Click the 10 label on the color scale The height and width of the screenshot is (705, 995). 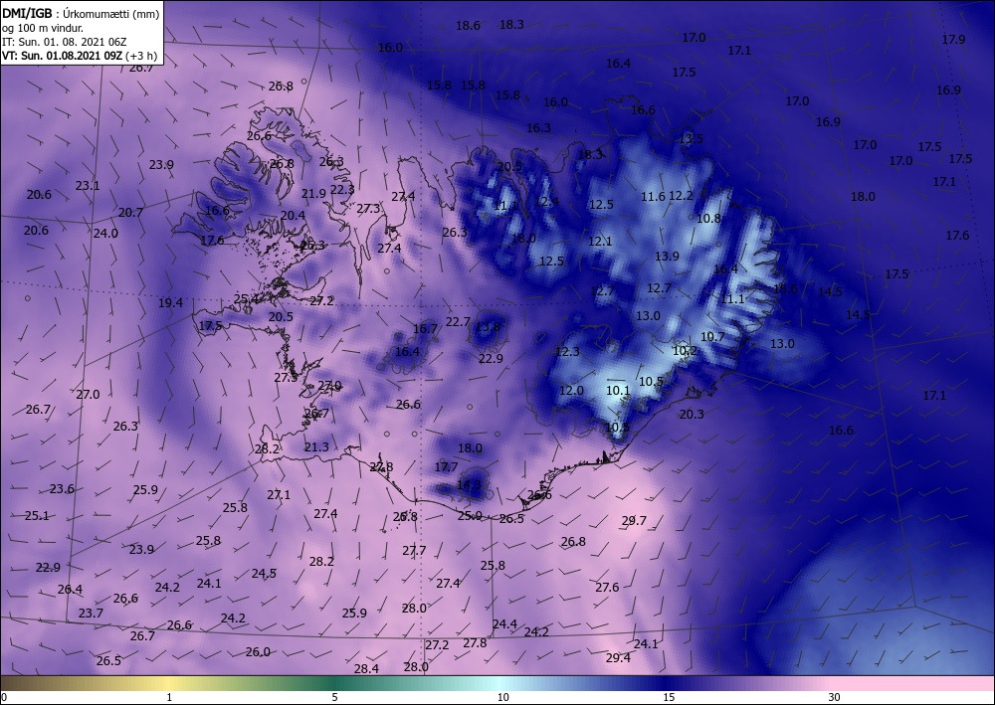pyautogui.click(x=502, y=697)
